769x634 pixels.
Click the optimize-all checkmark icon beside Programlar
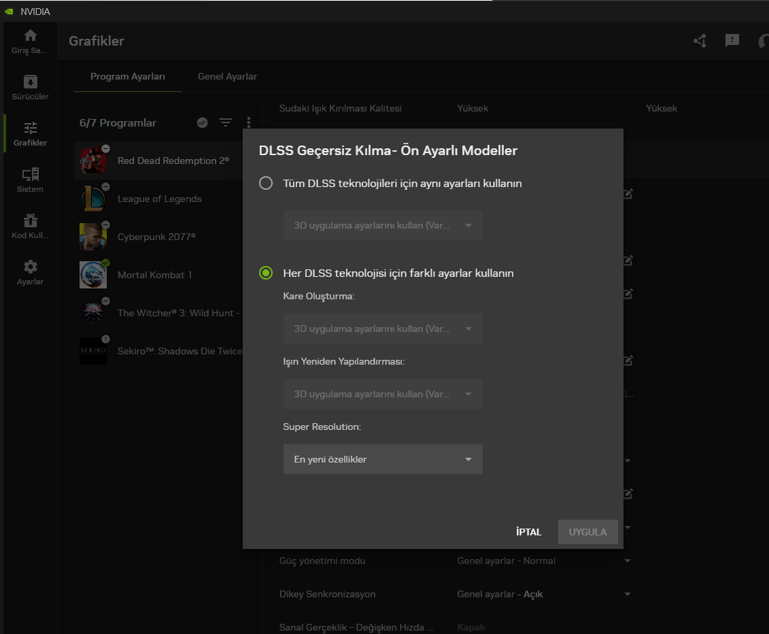click(202, 122)
